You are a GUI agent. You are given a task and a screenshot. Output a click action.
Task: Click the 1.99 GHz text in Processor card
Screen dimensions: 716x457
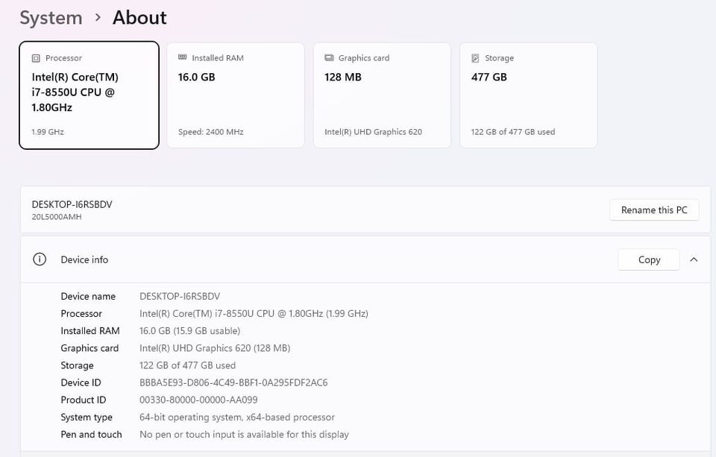[x=48, y=132]
